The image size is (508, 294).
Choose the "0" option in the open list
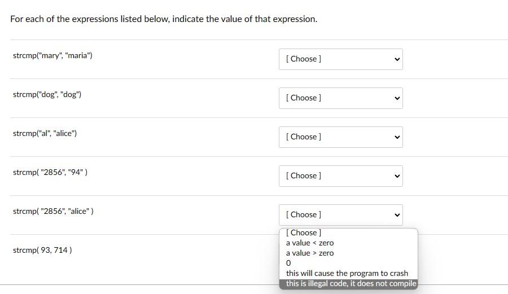point(289,264)
